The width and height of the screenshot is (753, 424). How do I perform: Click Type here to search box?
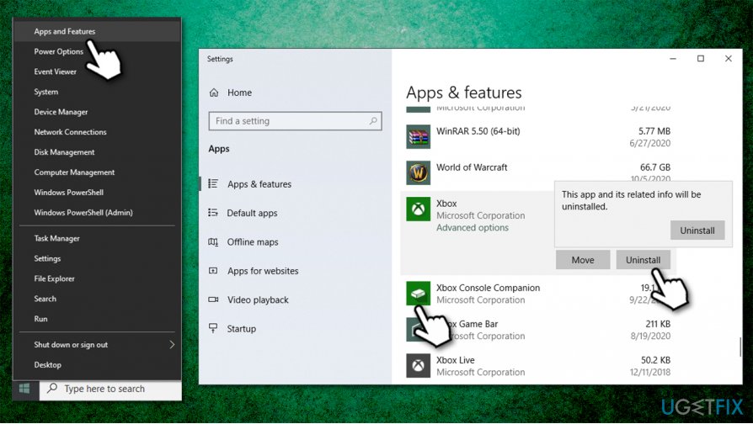click(110, 389)
